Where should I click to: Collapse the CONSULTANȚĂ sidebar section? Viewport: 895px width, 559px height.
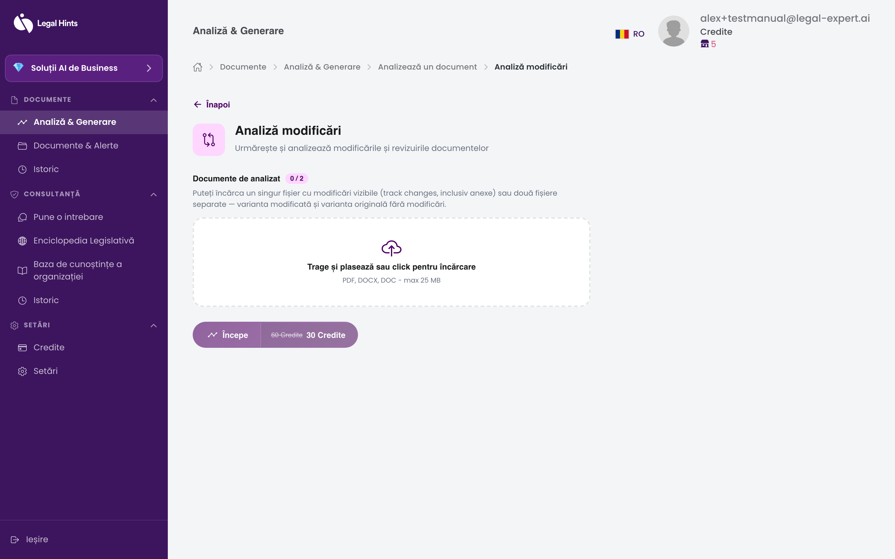[154, 194]
